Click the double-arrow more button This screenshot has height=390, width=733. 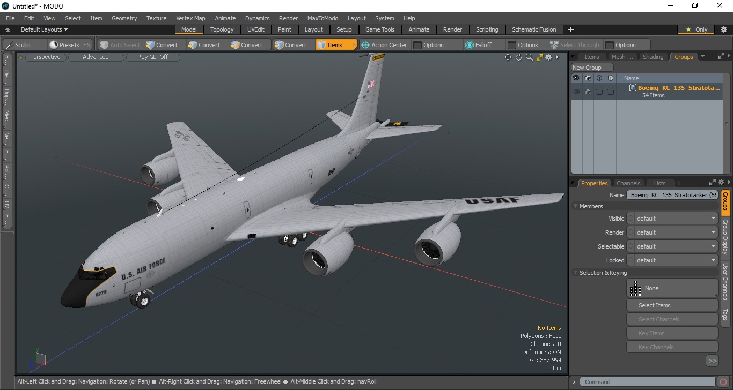click(713, 361)
